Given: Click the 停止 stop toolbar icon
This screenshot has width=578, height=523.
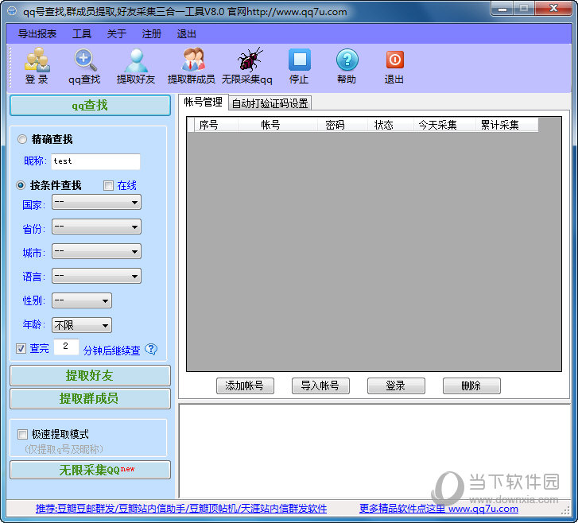Looking at the screenshot, I should point(299,66).
